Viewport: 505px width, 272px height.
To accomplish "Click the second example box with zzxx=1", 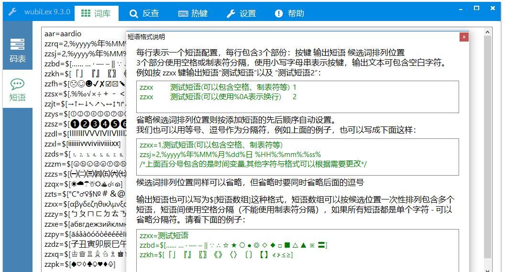I will pos(297,157).
